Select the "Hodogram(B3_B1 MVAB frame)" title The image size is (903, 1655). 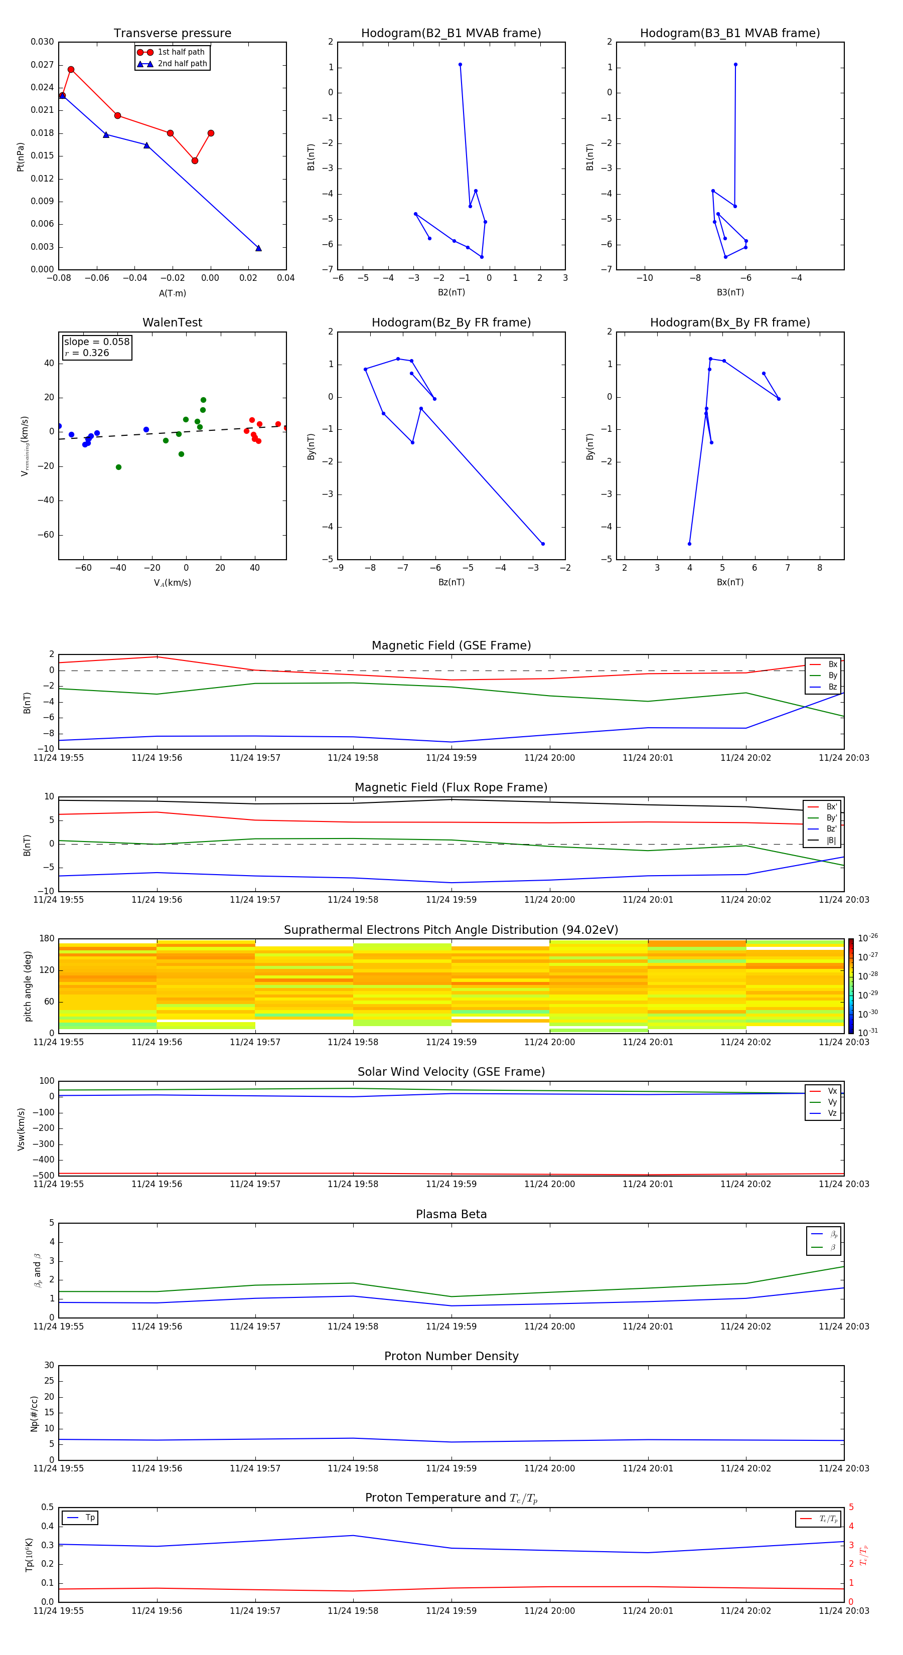(x=730, y=34)
